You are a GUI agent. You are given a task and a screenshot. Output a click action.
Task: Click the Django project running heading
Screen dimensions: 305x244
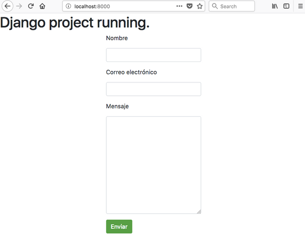click(x=75, y=23)
